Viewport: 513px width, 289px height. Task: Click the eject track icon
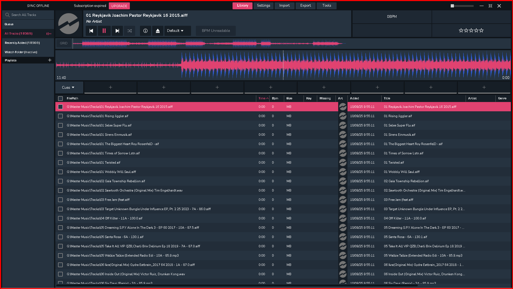click(x=158, y=31)
